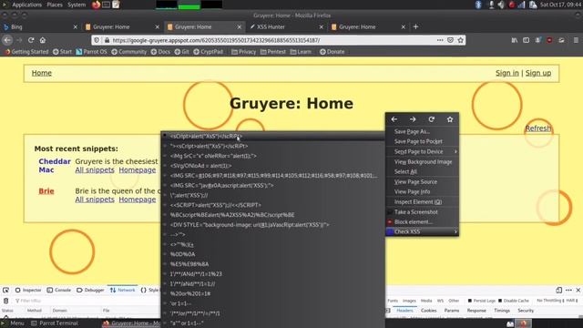Close the DevTools panel

578,290
